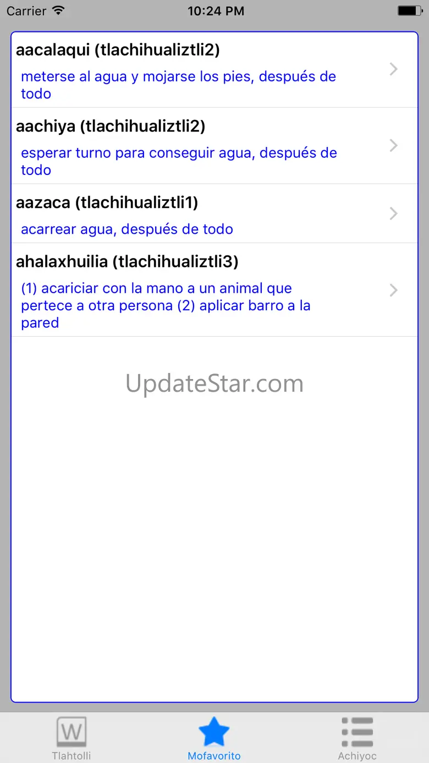Open the aazaca disclosure arrow
The width and height of the screenshot is (429, 763).
(393, 213)
